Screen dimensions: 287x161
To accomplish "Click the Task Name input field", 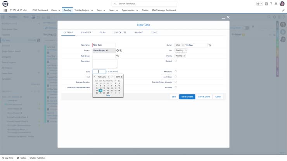I will point(104,45).
